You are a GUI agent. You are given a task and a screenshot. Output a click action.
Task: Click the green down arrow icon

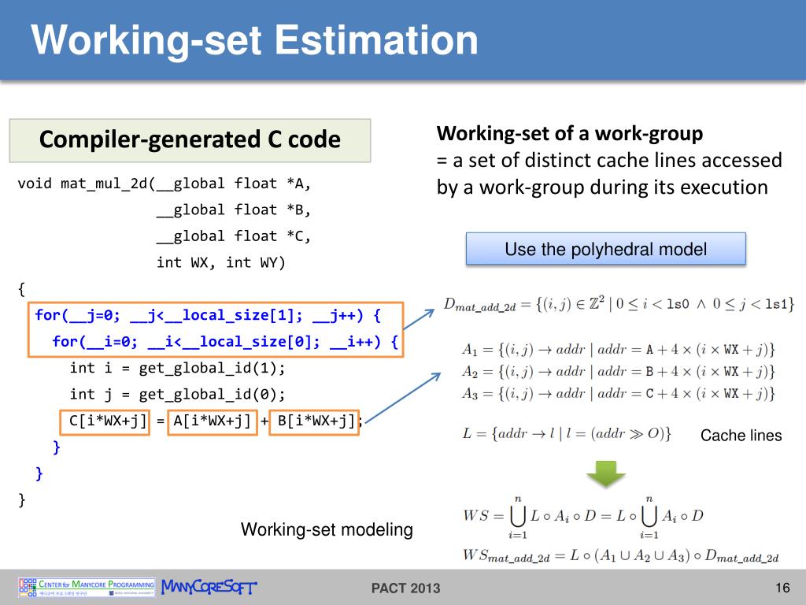(605, 474)
